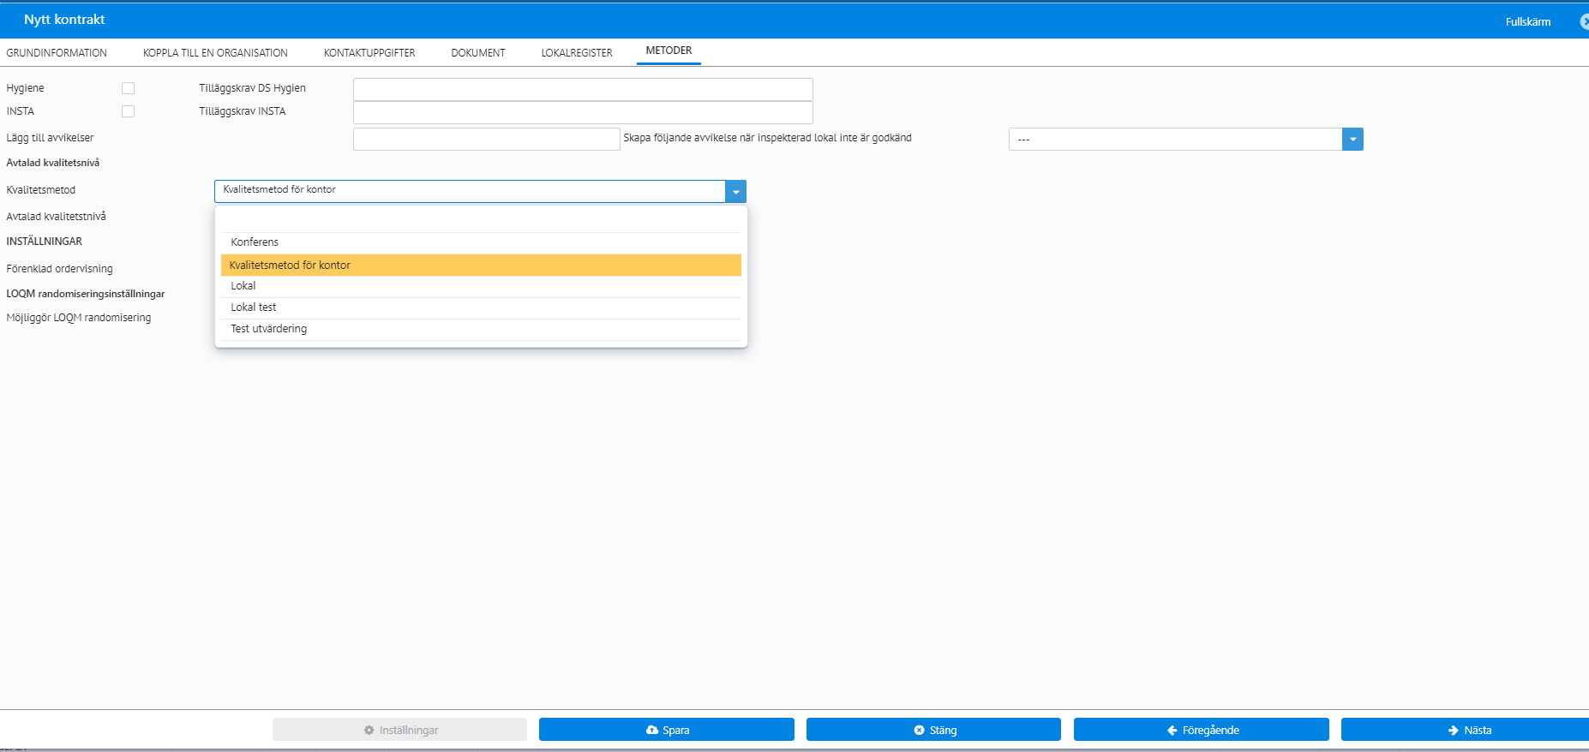1589x752 pixels.
Task: Pick the Lokal option
Action: 481,286
